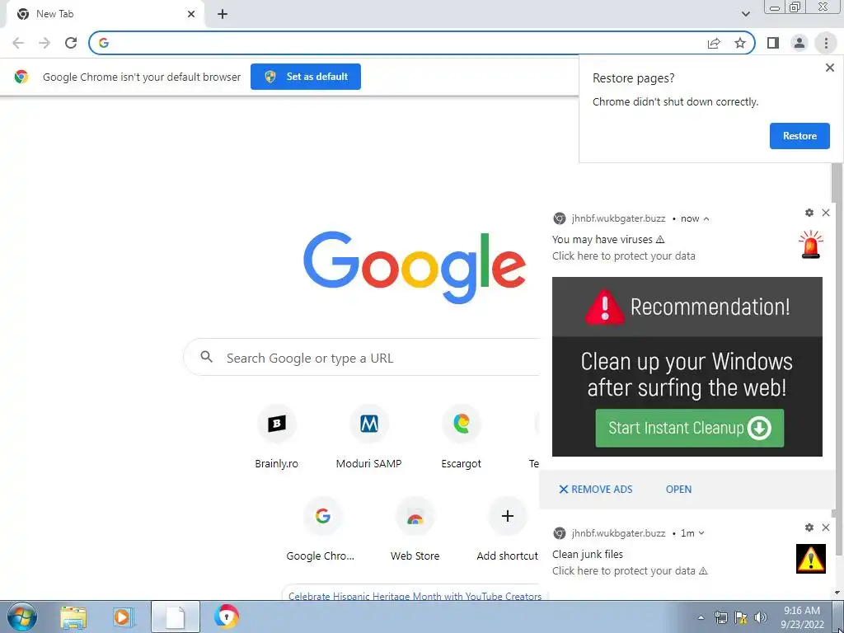
Task: Open the Escargot shortcut
Action: click(462, 437)
